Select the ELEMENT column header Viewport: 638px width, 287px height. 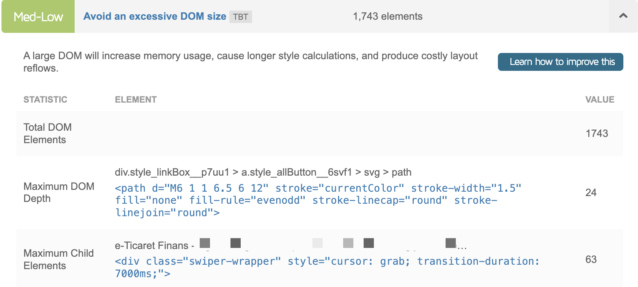[136, 100]
